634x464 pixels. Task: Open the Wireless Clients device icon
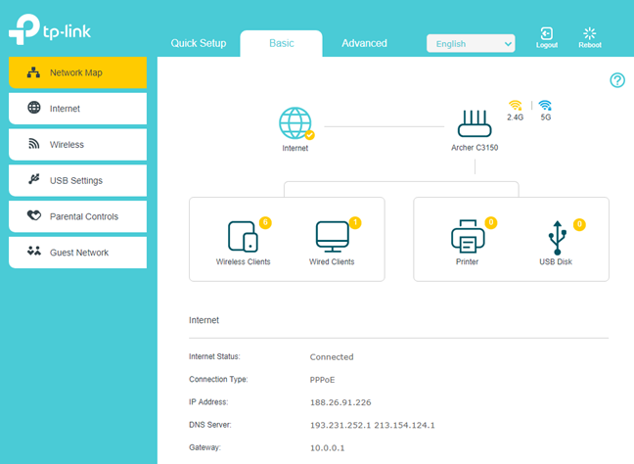click(x=243, y=237)
